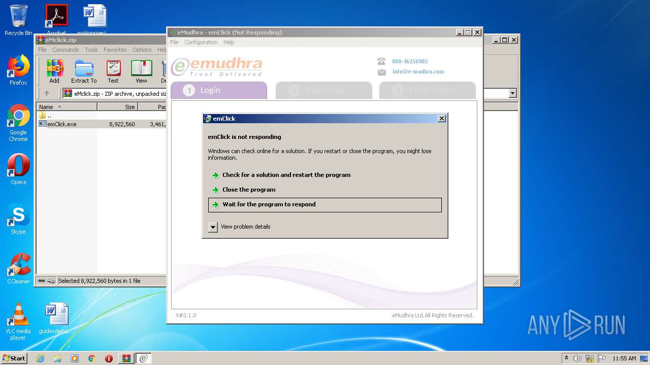The width and height of the screenshot is (650, 365).
Task: Open Skype desktop shortcut
Action: pos(18,219)
